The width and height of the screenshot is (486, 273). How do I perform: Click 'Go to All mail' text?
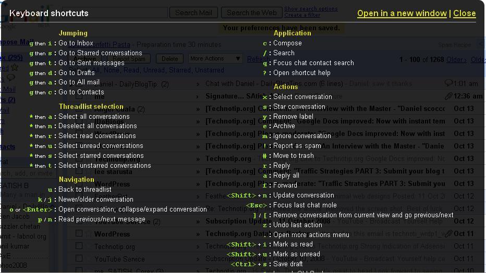[x=79, y=82]
